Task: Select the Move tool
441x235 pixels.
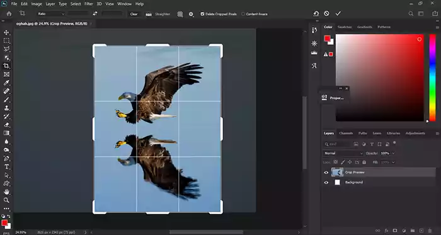Action: 6,33
